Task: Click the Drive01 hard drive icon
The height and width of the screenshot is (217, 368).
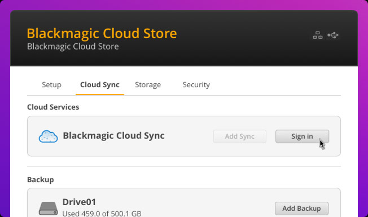Action: tap(48, 209)
